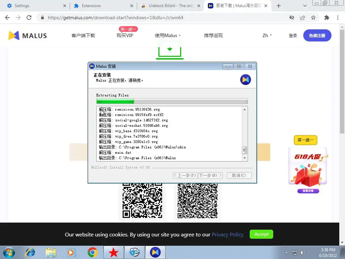This screenshot has height=259, width=345.
Task: Reload the page with the refresh icon
Action: [x=29, y=18]
